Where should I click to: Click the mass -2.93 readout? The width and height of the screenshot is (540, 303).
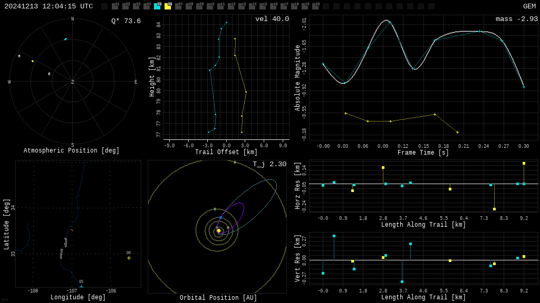pos(516,19)
